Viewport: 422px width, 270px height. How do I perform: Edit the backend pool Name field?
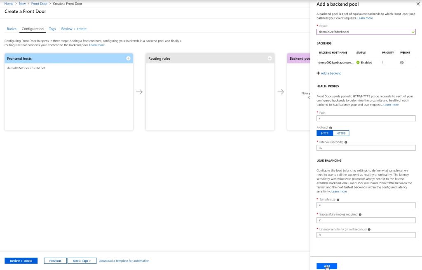pos(366,32)
